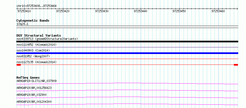Click the chr10:97253408..97253464 region label
The image size is (246, 108).
point(36,6)
